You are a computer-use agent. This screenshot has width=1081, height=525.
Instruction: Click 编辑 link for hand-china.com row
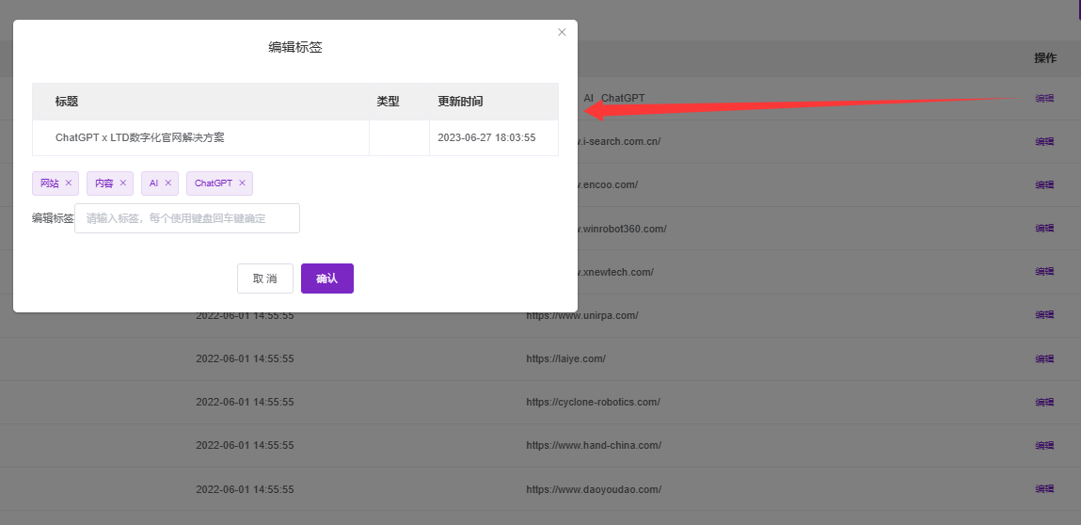point(1044,446)
